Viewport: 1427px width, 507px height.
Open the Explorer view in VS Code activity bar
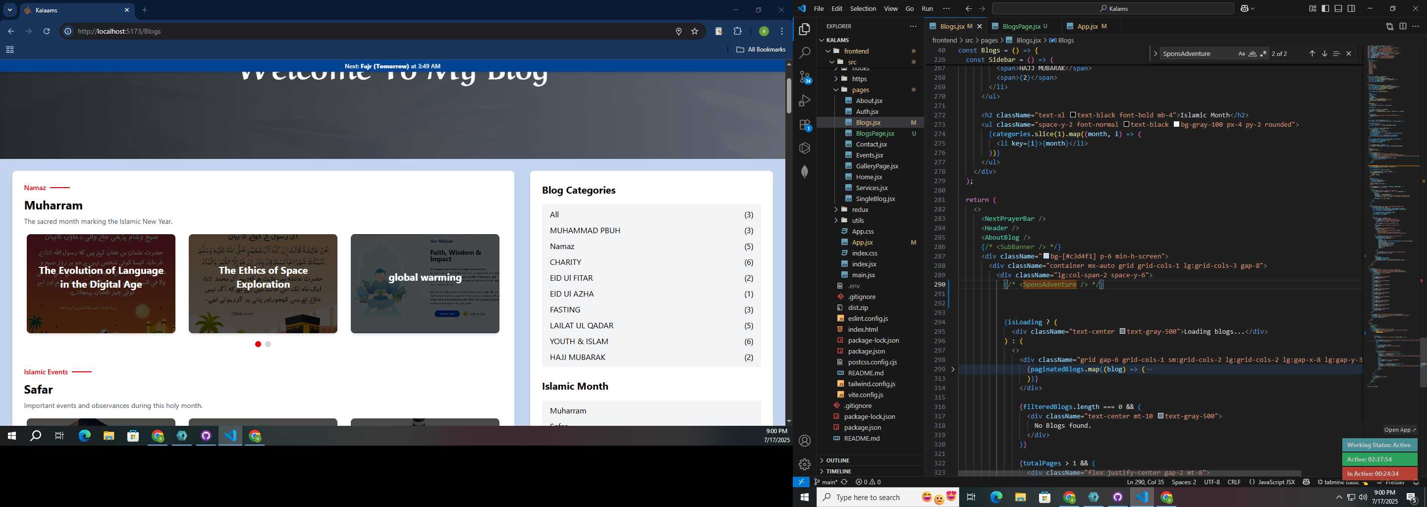pyautogui.click(x=805, y=29)
